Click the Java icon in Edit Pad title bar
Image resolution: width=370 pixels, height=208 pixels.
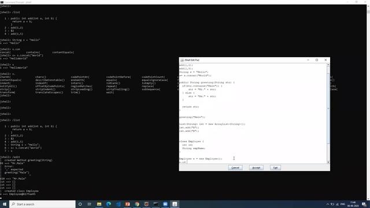[182, 60]
